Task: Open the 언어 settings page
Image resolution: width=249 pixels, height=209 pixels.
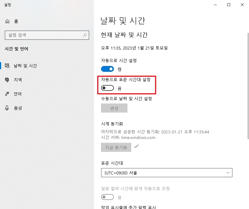Action: pyautogui.click(x=47, y=94)
